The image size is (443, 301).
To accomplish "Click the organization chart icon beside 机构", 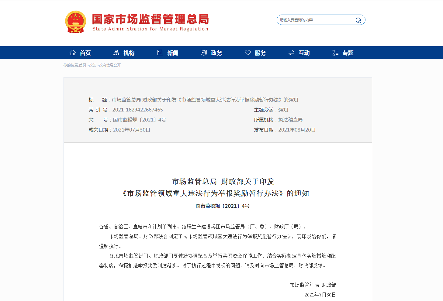I will 116,53.
